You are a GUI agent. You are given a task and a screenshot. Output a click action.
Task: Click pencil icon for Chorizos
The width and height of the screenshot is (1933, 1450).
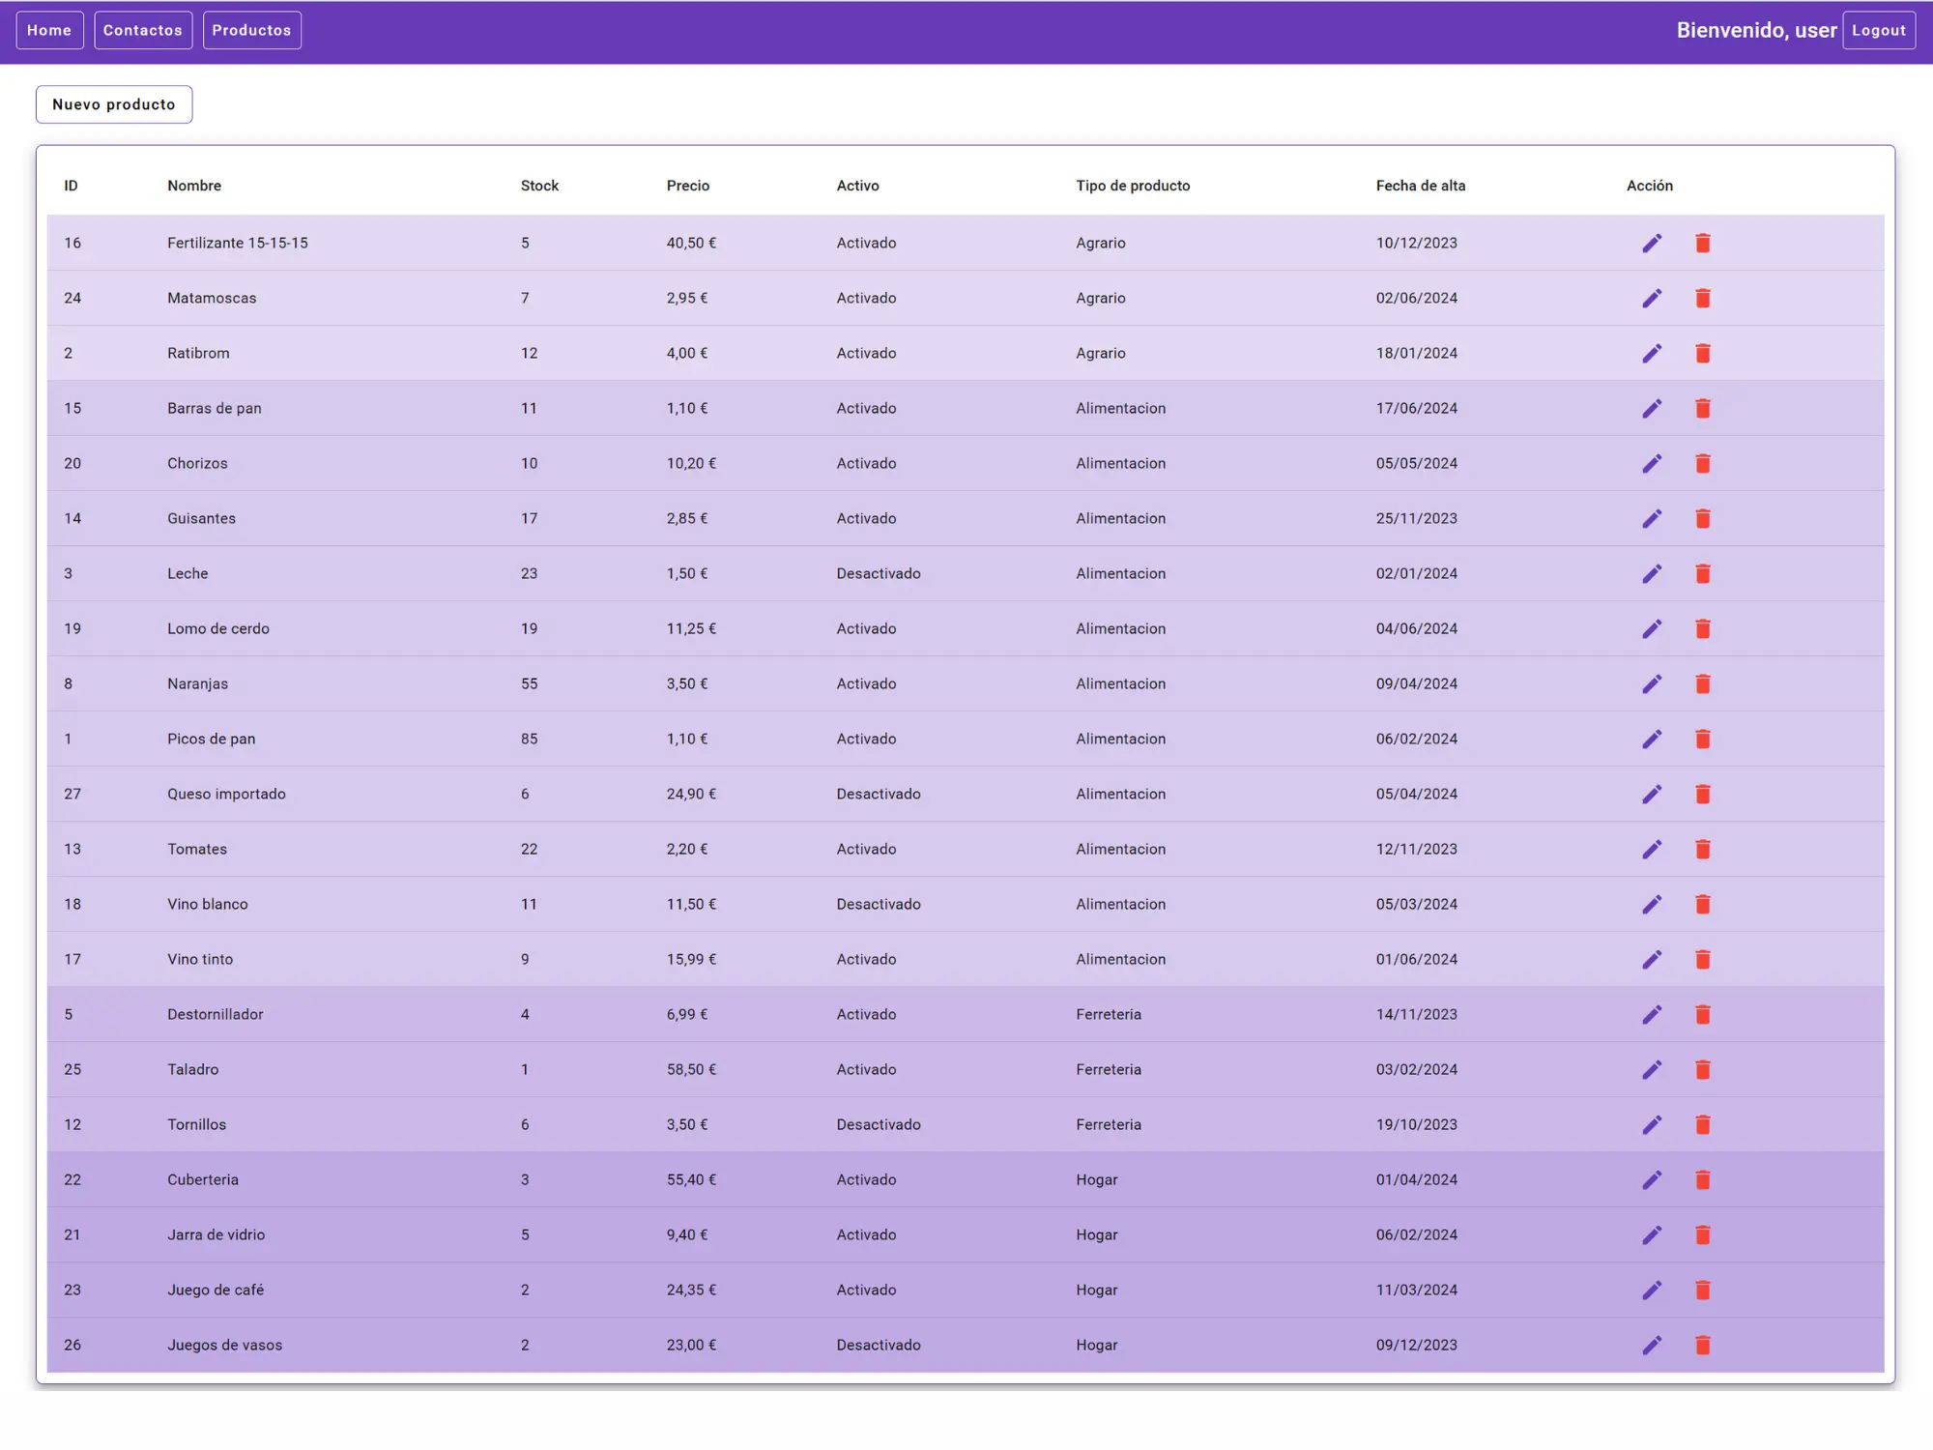pyautogui.click(x=1652, y=463)
